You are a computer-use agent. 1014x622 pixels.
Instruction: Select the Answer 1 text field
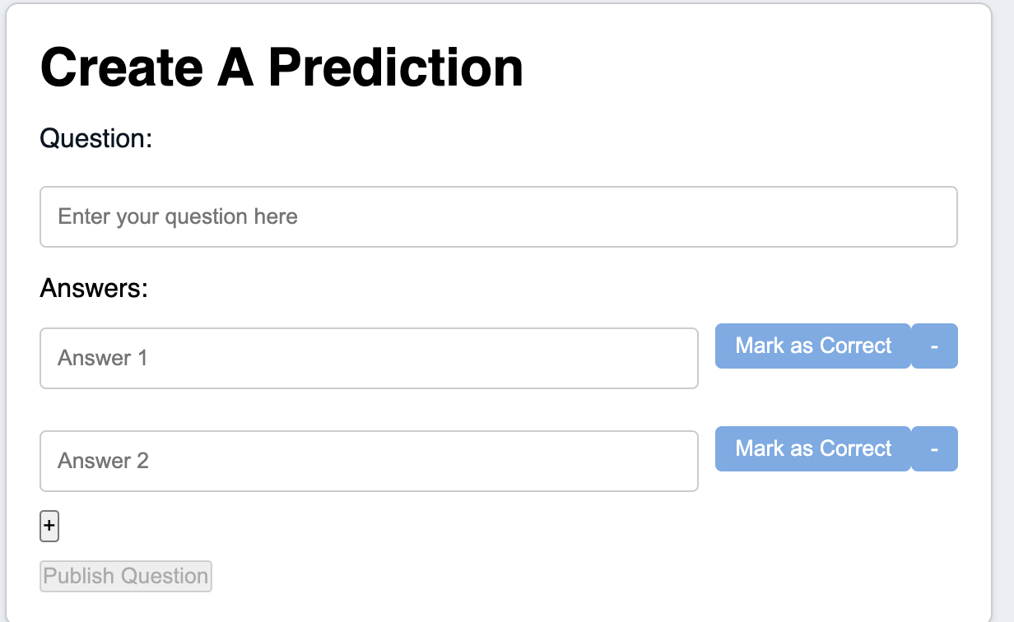(x=369, y=358)
